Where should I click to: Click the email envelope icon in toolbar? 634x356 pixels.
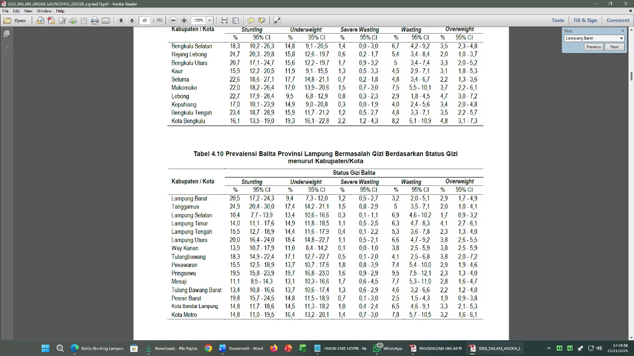(106, 21)
